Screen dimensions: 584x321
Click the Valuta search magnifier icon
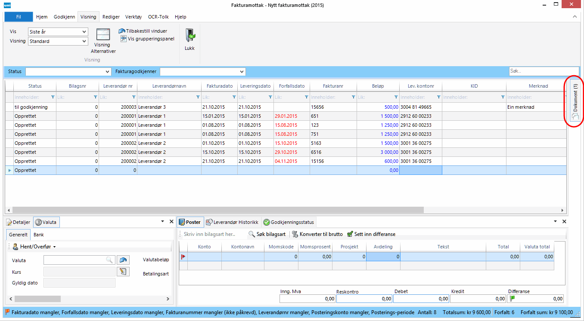[110, 260]
